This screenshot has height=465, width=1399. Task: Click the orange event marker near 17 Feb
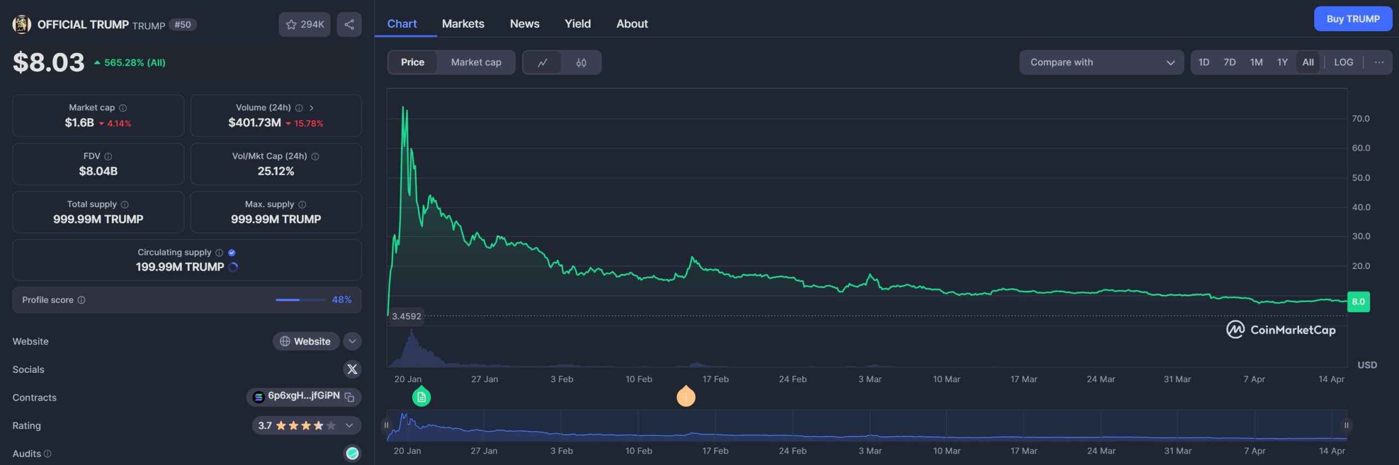[686, 396]
